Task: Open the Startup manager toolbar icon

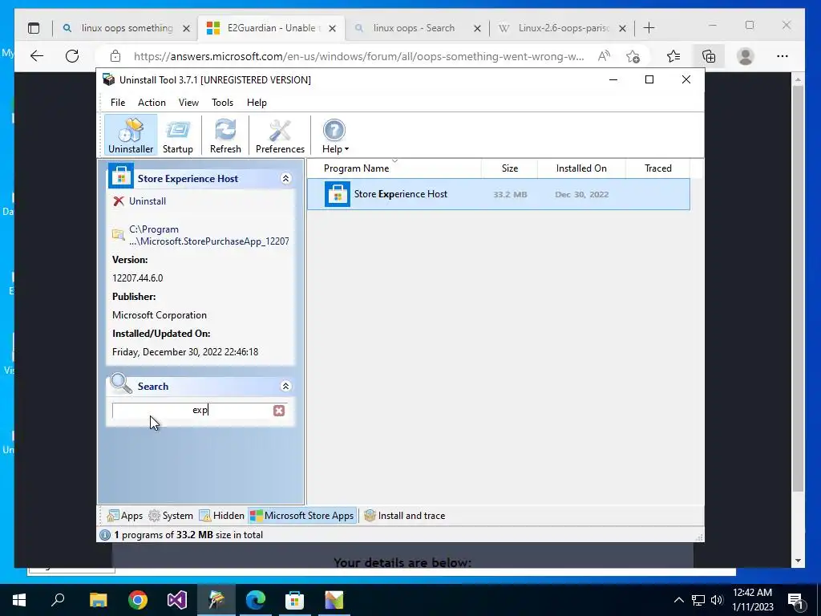Action: click(x=177, y=136)
